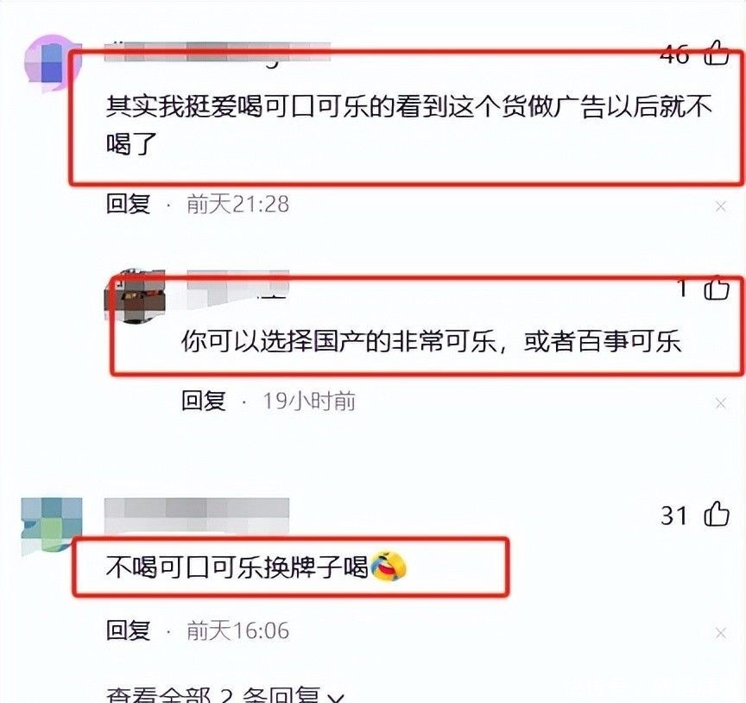The image size is (746, 703).
Task: Select the comment text 不喝可口可乐换牌子喝
Action: click(x=237, y=567)
